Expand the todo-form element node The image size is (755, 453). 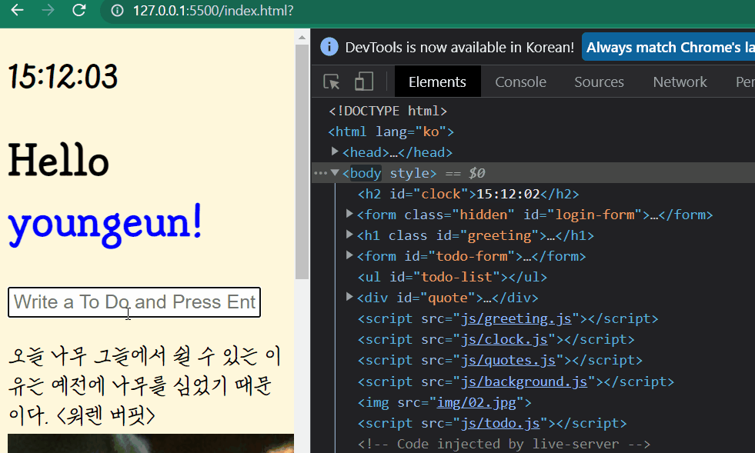[x=350, y=256]
